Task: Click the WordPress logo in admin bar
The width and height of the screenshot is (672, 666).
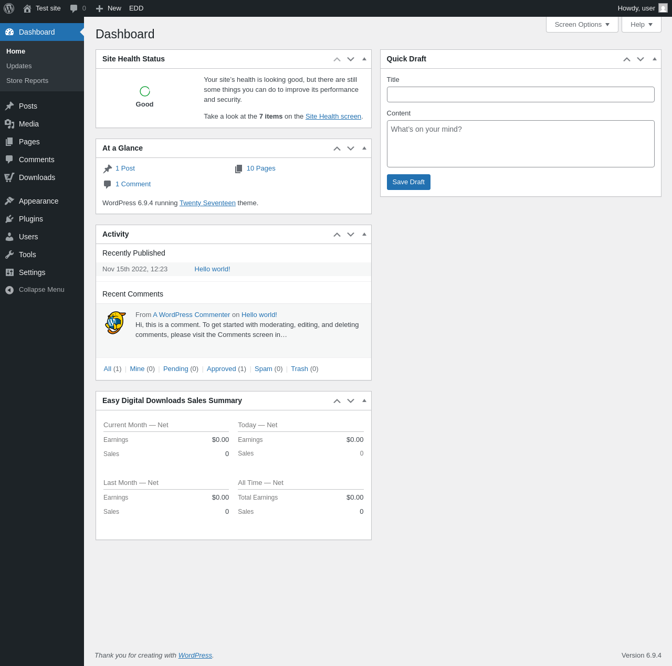Action: click(x=9, y=8)
